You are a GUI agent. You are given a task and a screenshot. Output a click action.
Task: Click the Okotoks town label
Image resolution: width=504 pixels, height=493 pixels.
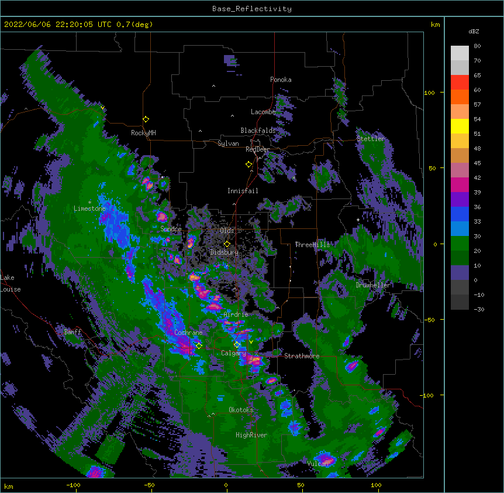click(x=241, y=410)
